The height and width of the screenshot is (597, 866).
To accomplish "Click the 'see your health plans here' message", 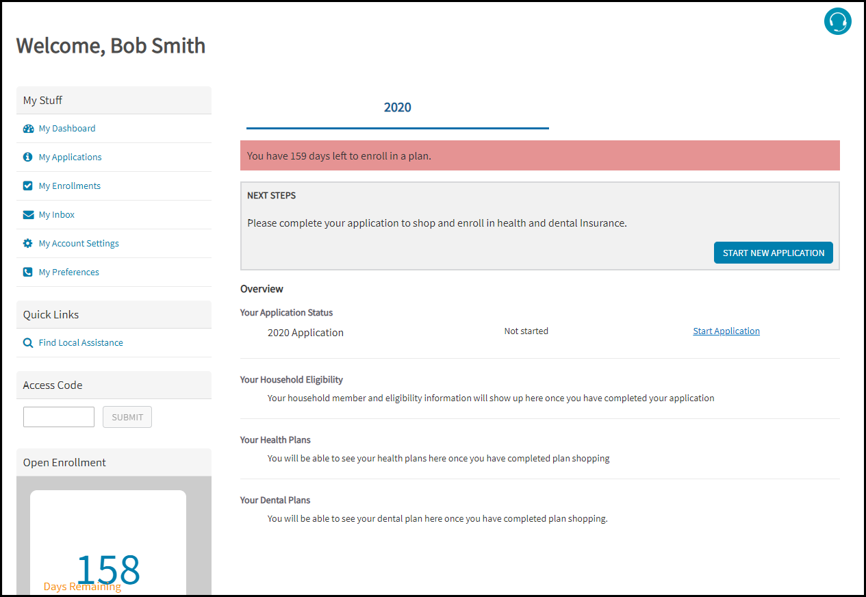I will click(439, 458).
